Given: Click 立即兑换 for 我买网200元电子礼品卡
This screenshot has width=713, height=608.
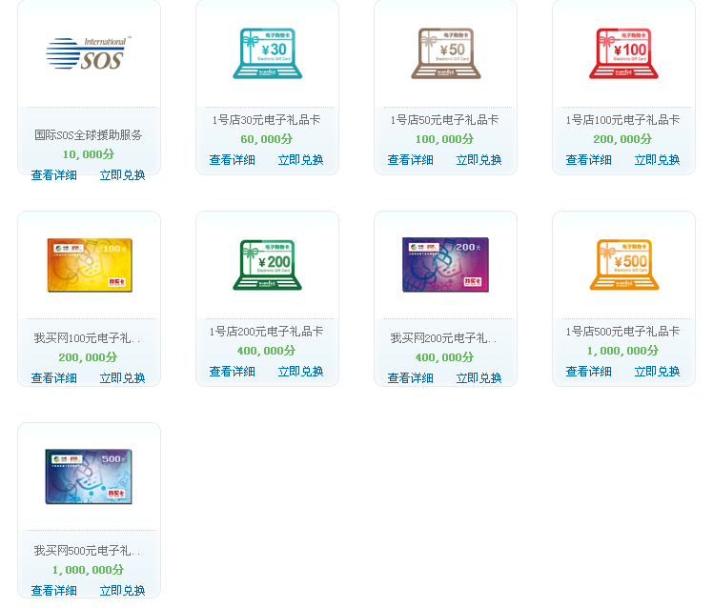Looking at the screenshot, I should point(479,378).
